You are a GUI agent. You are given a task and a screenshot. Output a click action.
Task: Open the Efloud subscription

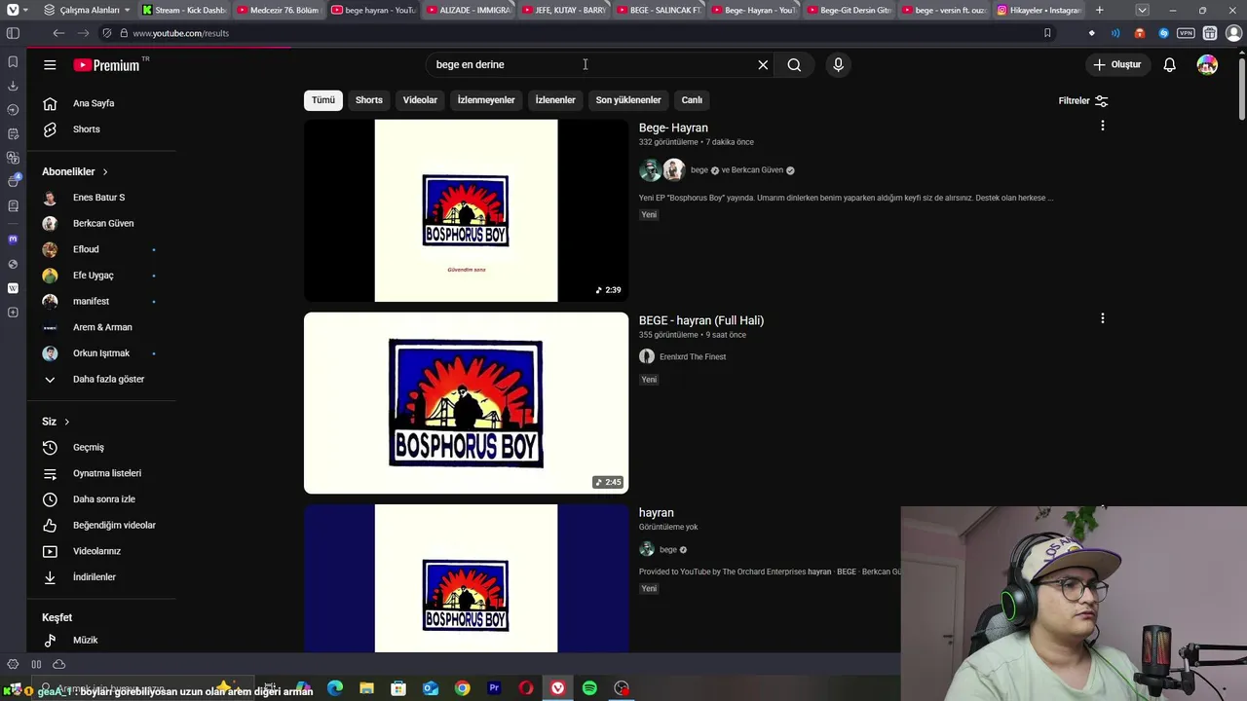click(86, 250)
